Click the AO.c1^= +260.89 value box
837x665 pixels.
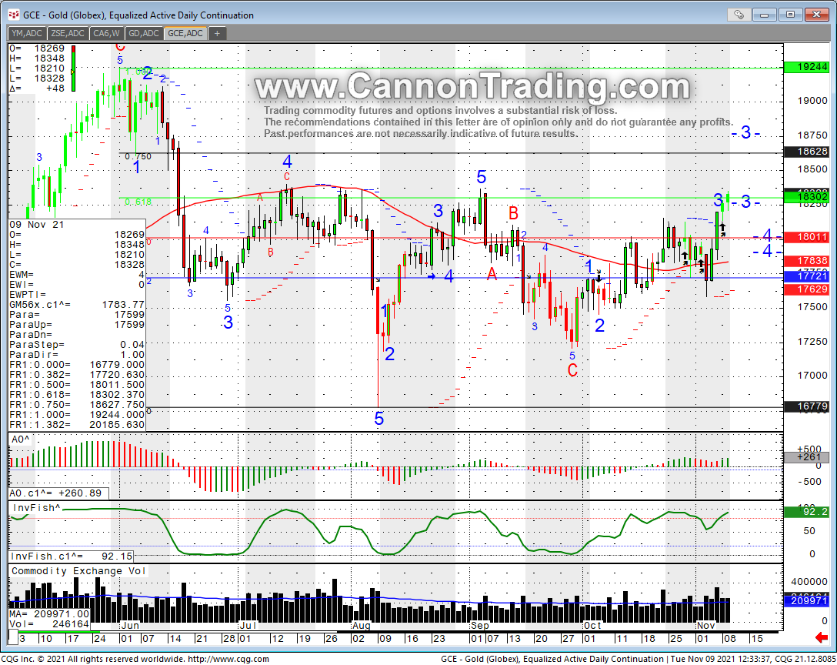59,493
